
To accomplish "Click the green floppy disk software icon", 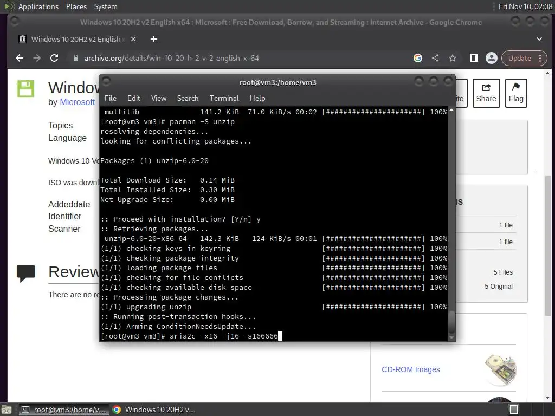I will (26, 88).
